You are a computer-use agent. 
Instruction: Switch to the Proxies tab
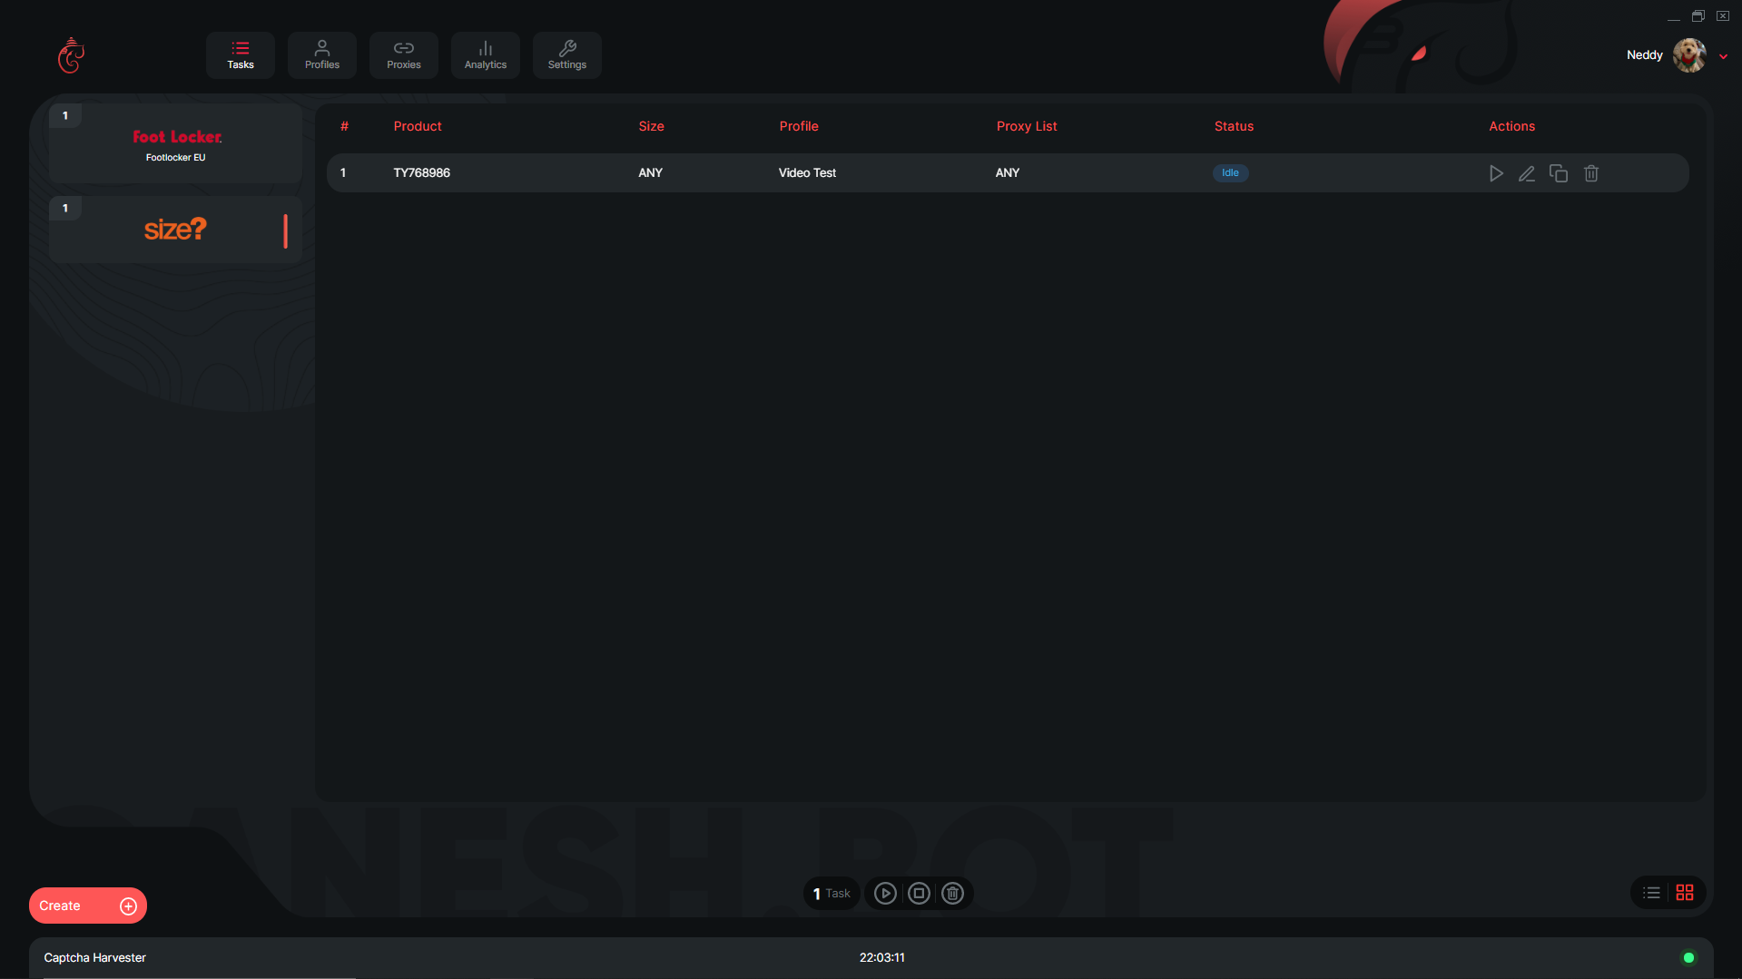click(x=404, y=55)
